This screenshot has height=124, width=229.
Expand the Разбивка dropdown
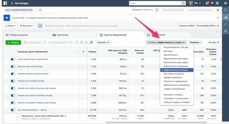pos(195,42)
